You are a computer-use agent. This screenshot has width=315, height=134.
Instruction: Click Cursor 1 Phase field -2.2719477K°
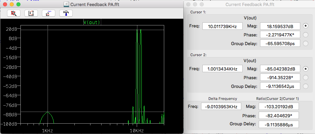280,35
